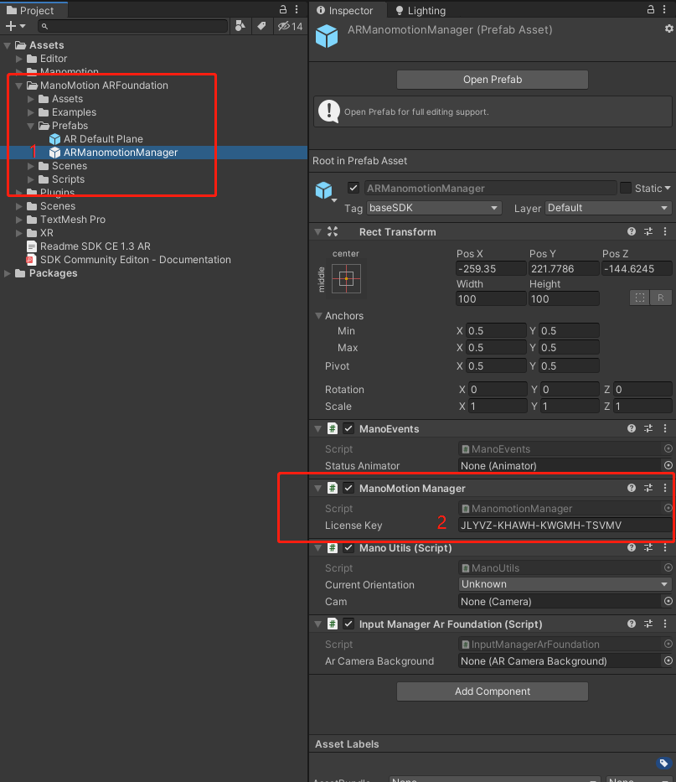676x782 pixels.
Task: Click the Add Component button
Action: [x=492, y=691]
